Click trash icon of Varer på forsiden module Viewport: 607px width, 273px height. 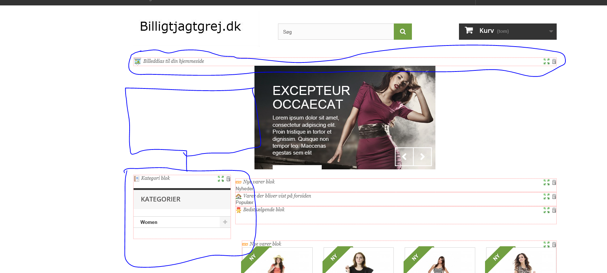coord(554,196)
